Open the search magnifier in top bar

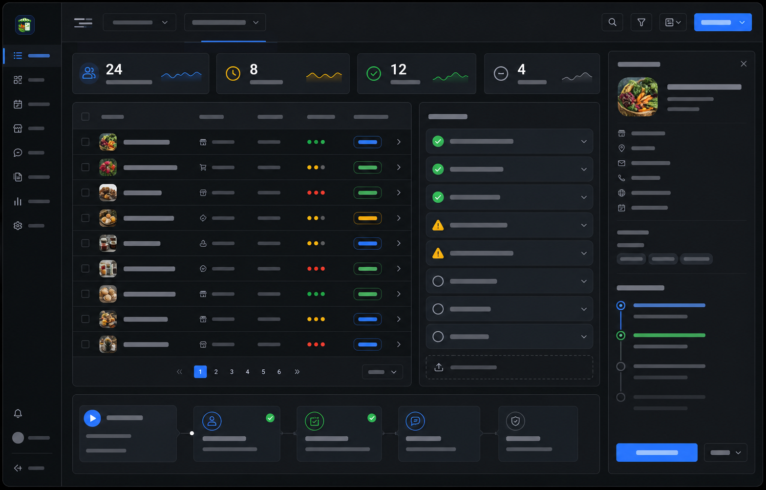[612, 22]
